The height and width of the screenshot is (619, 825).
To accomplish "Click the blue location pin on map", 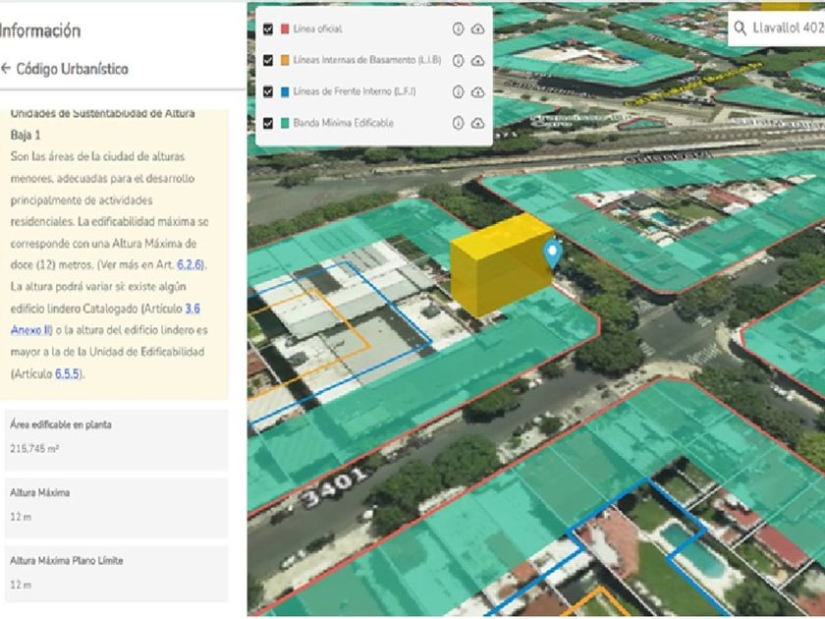I will click(x=553, y=253).
